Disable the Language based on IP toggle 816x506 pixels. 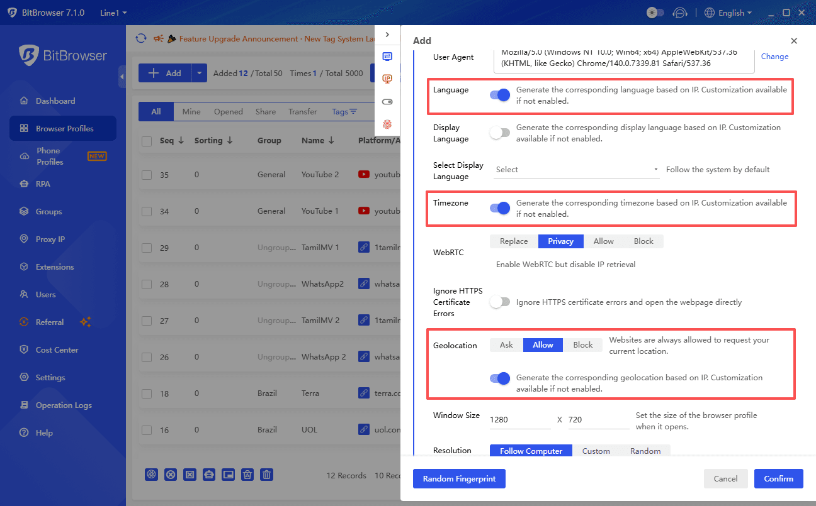coord(500,95)
